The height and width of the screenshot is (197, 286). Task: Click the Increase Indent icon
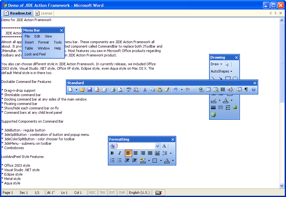click(x=134, y=160)
